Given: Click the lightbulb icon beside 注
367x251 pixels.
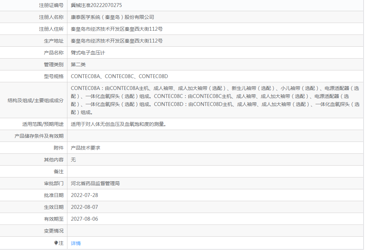Looking at the screenshot, I should click(56, 243).
